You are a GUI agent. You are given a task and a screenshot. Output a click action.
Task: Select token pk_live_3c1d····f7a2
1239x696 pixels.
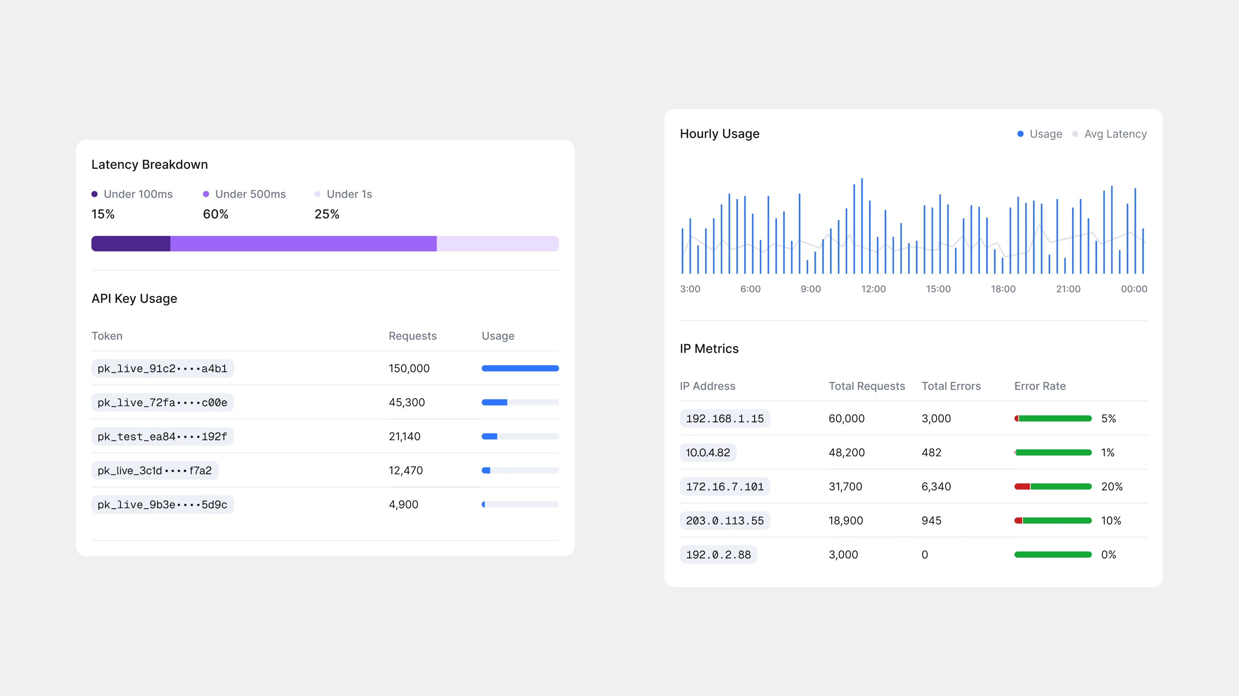(155, 471)
